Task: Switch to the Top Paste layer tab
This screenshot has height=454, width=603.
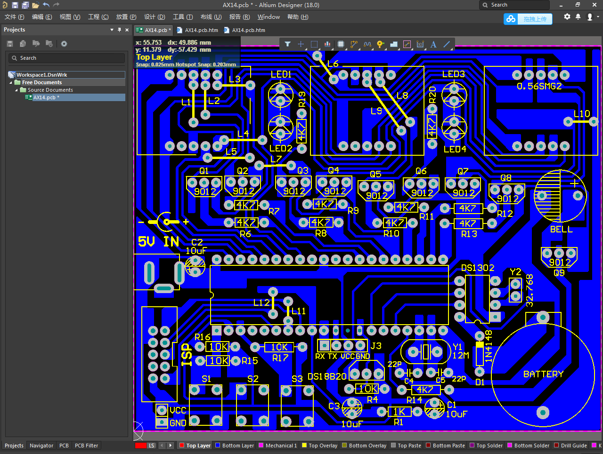Action: tap(406, 446)
